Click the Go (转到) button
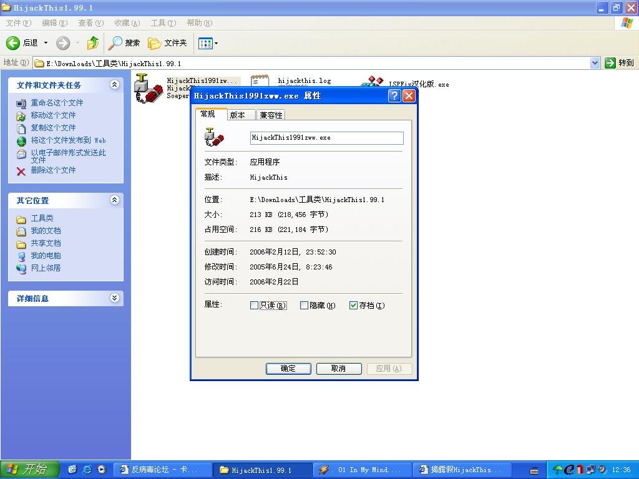This screenshot has width=639, height=479. (x=619, y=63)
